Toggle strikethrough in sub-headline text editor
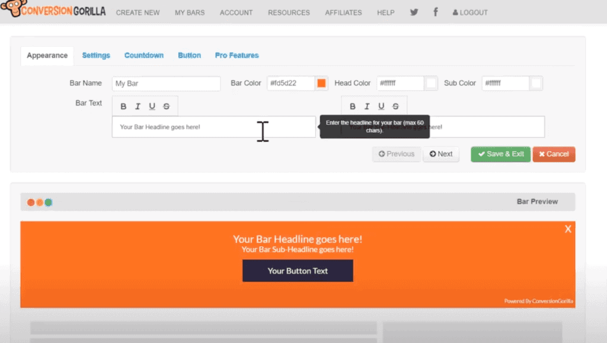 (395, 107)
